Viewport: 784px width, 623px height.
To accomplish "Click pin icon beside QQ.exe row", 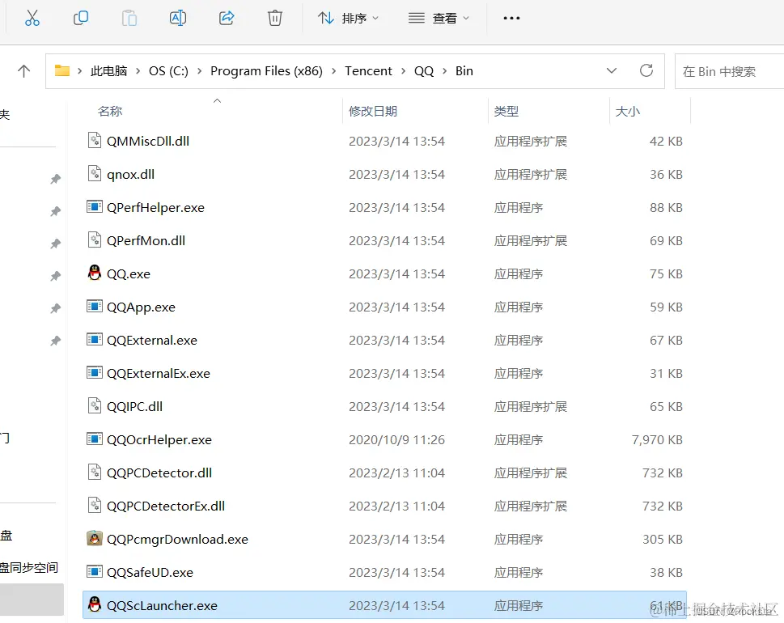I will [56, 276].
